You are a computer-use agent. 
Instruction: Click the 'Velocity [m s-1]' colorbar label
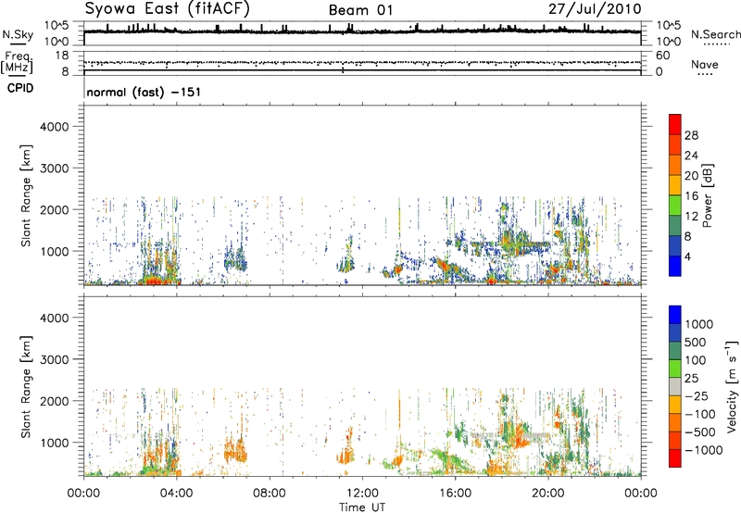click(732, 386)
